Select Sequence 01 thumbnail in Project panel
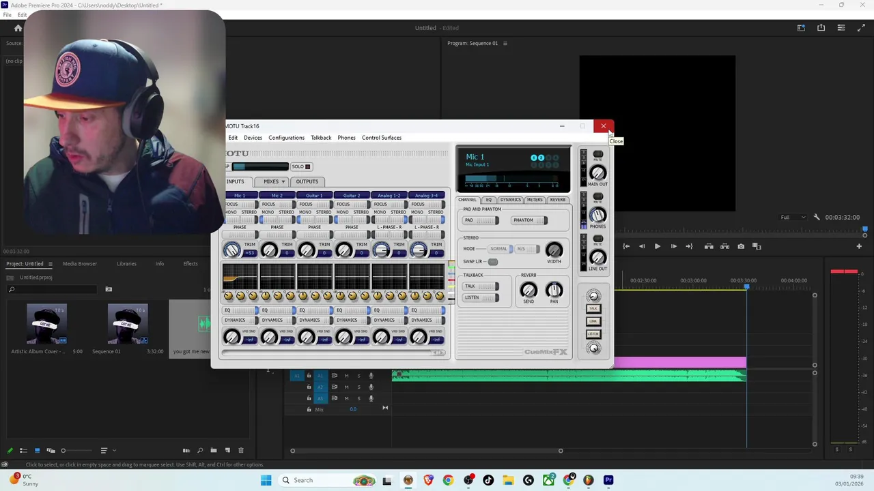874x491 pixels. coord(127,324)
